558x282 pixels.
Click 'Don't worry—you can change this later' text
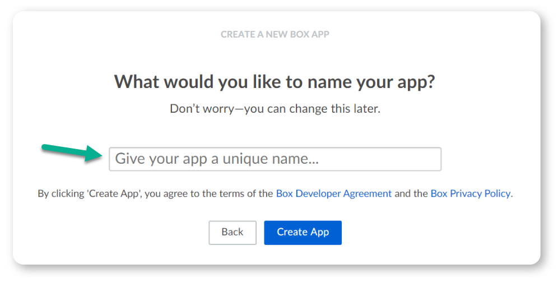point(275,109)
